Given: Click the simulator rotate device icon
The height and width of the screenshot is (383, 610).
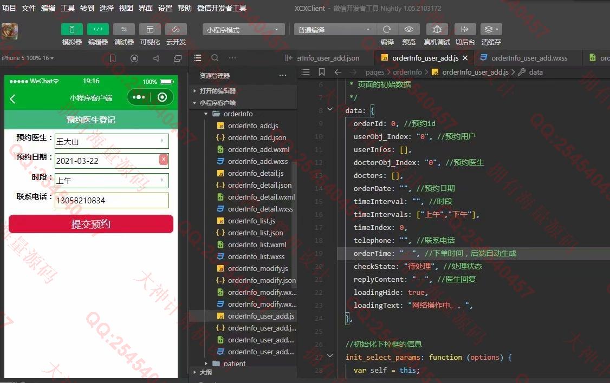Looking at the screenshot, I should (113, 58).
